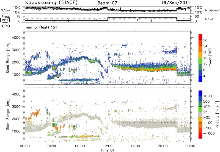Image resolution: width=220 pixels, height=152 pixels.
Task: Click the red bottom segment of the Velocity color bar
Action: click(x=200, y=136)
